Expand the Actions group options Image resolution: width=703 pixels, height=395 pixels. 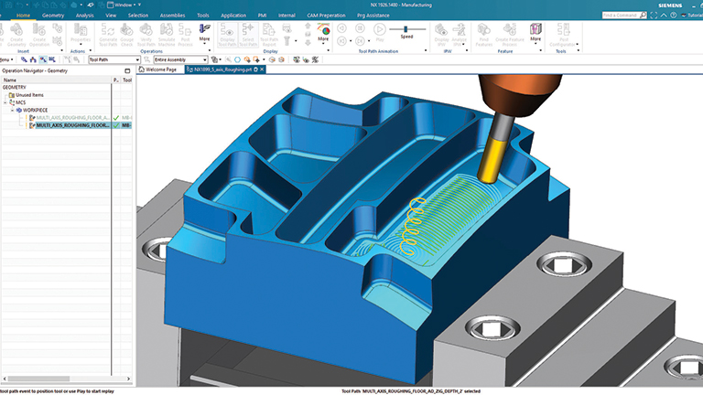click(x=90, y=50)
